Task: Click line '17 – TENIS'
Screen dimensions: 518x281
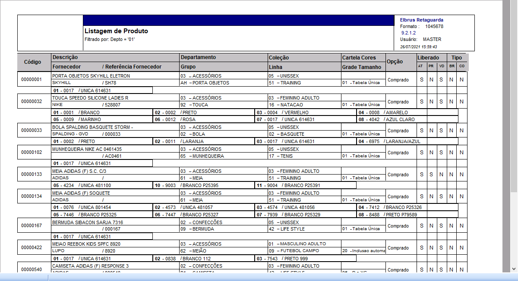Action: coord(281,156)
